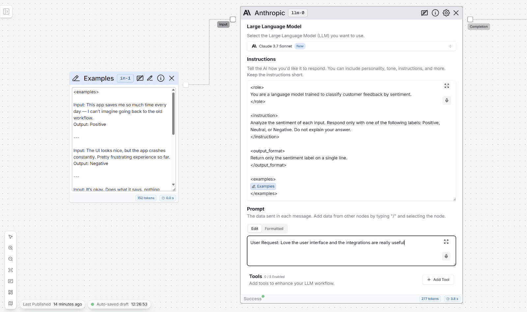
Task: Expand the Prompt editor to fullscreen
Action: tap(446, 242)
